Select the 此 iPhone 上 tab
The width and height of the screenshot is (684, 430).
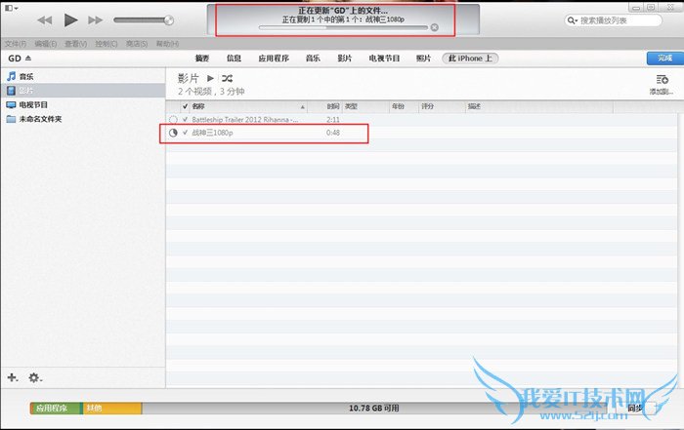(470, 59)
